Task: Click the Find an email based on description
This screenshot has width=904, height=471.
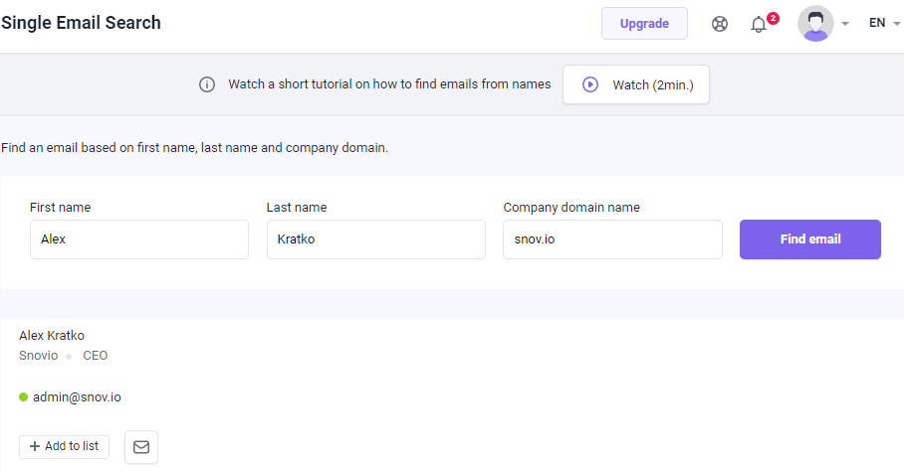Action: point(195,148)
